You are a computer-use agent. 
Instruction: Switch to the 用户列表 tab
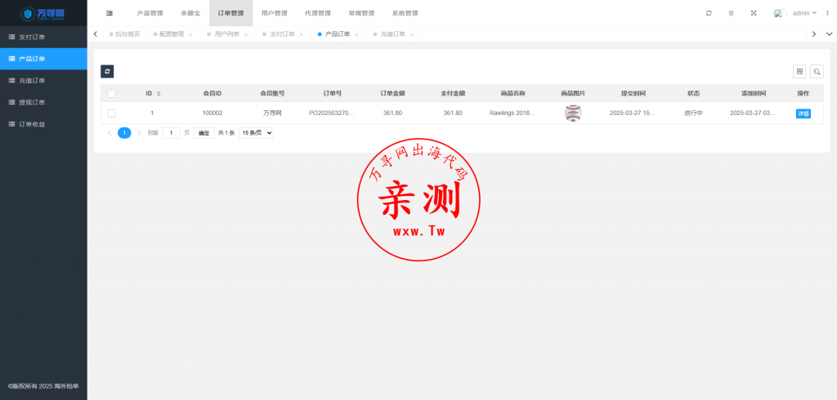coord(227,34)
